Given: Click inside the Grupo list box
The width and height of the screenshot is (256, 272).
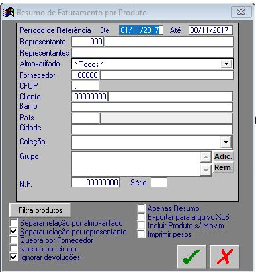Looking at the screenshot, I should pyautogui.click(x=136, y=163).
